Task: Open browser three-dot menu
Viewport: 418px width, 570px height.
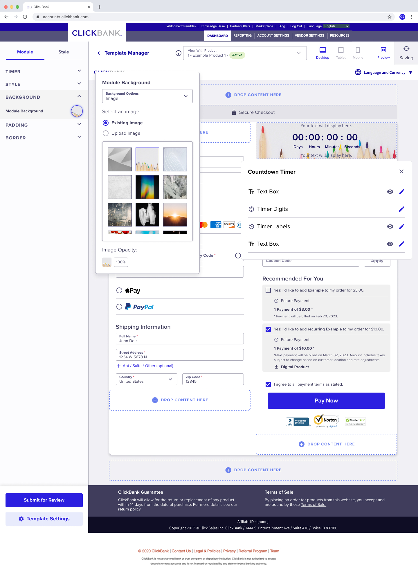Action: coord(412,17)
